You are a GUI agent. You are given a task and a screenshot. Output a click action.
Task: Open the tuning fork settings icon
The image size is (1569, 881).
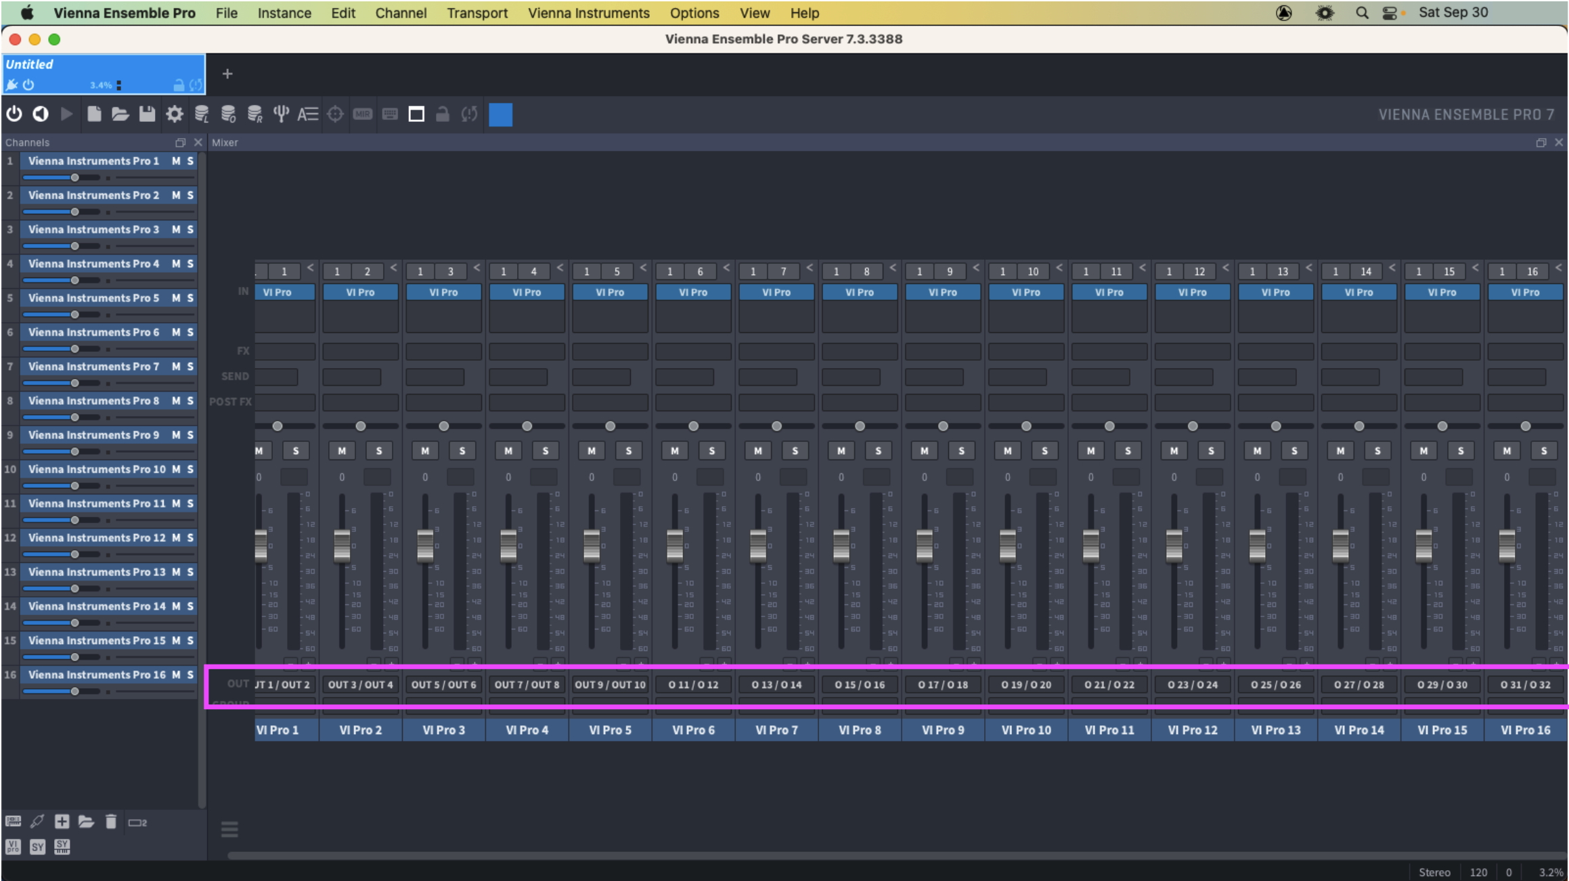coord(281,114)
